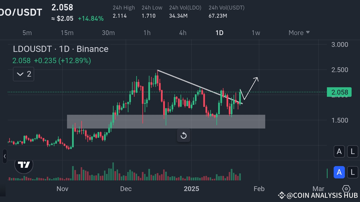This screenshot has height=202, width=360.
Task: Toggle the highlighted blue A button
Action: pyautogui.click(x=339, y=172)
